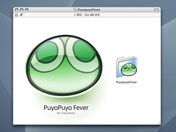Click the large green Puyo artwork
This screenshot has width=176, height=132.
coord(64,66)
